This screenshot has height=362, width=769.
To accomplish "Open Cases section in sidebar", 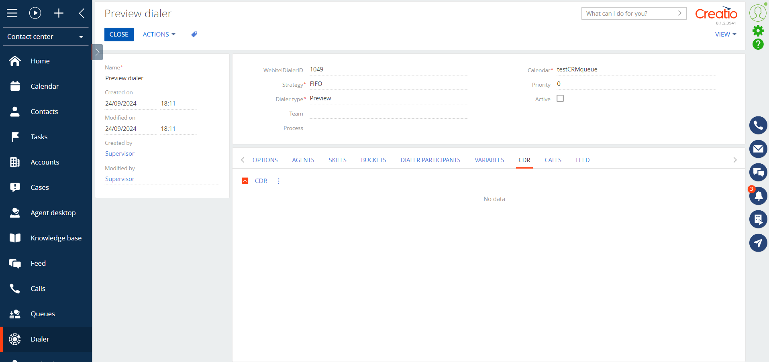I will point(46,187).
